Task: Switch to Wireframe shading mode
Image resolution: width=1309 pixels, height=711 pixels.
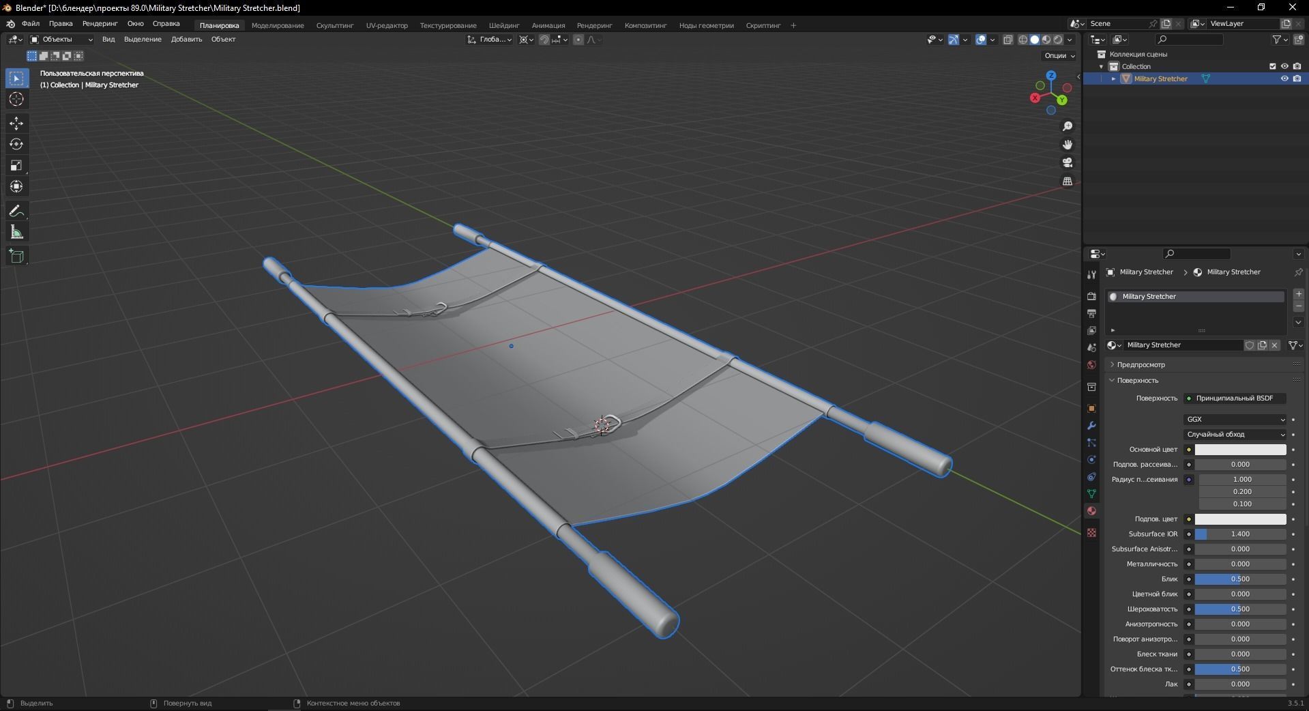Action: pyautogui.click(x=1023, y=40)
